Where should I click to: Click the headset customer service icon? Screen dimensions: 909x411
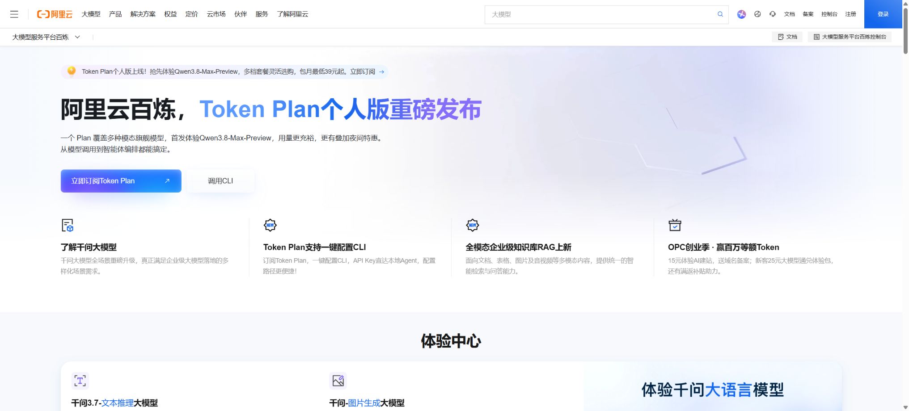point(773,14)
